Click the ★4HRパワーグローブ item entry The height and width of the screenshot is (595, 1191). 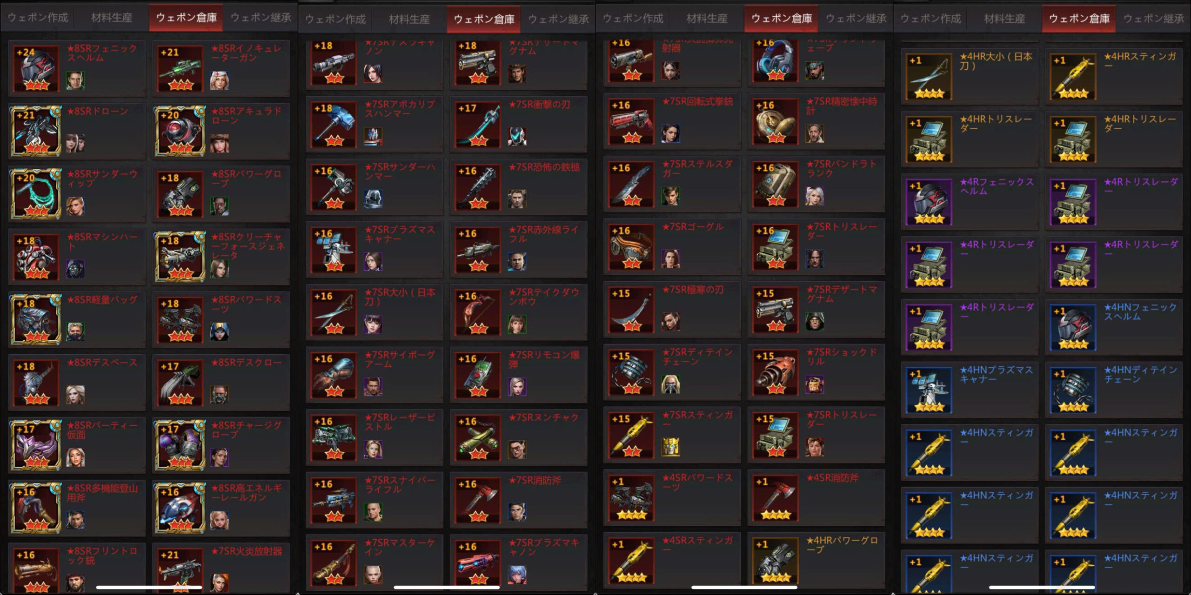tap(816, 560)
